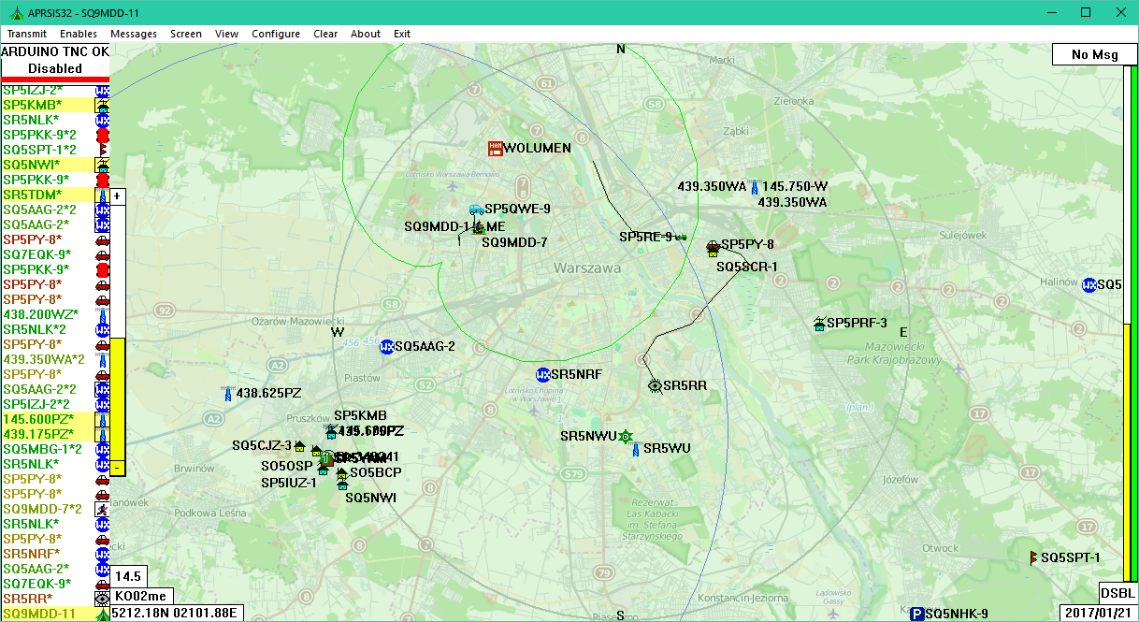Select the SR5RR eyeball station icon
This screenshot has width=1139, height=622.
(x=655, y=384)
